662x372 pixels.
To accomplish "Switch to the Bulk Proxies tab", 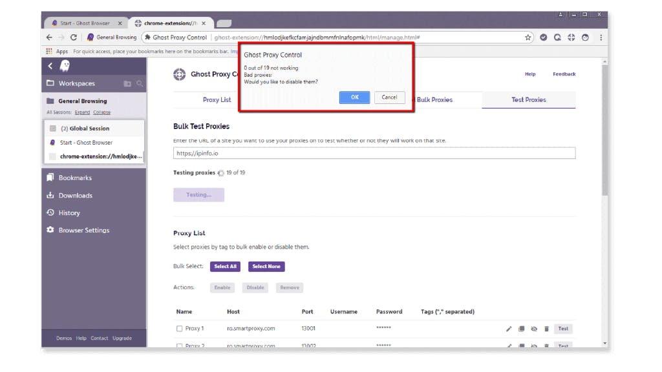I will click(x=434, y=100).
